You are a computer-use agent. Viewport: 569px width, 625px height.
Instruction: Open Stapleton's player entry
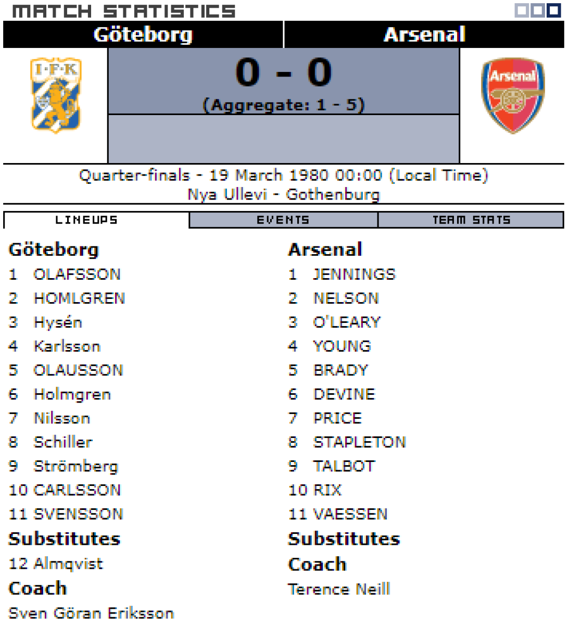359,442
